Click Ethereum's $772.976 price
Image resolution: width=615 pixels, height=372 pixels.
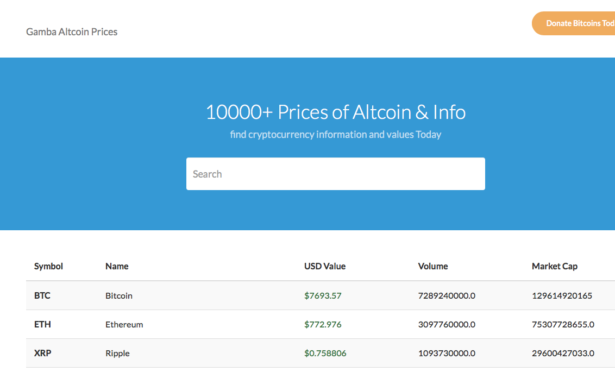tap(323, 325)
